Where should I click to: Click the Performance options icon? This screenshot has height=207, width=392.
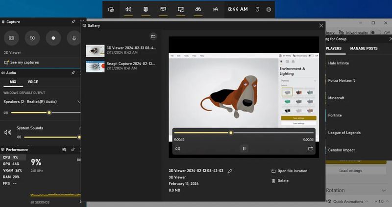64,150
